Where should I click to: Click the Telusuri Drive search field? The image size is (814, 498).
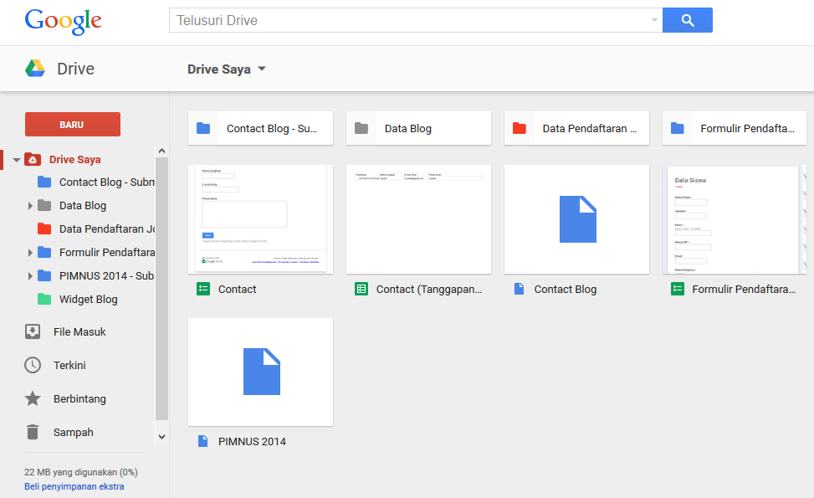[376, 19]
